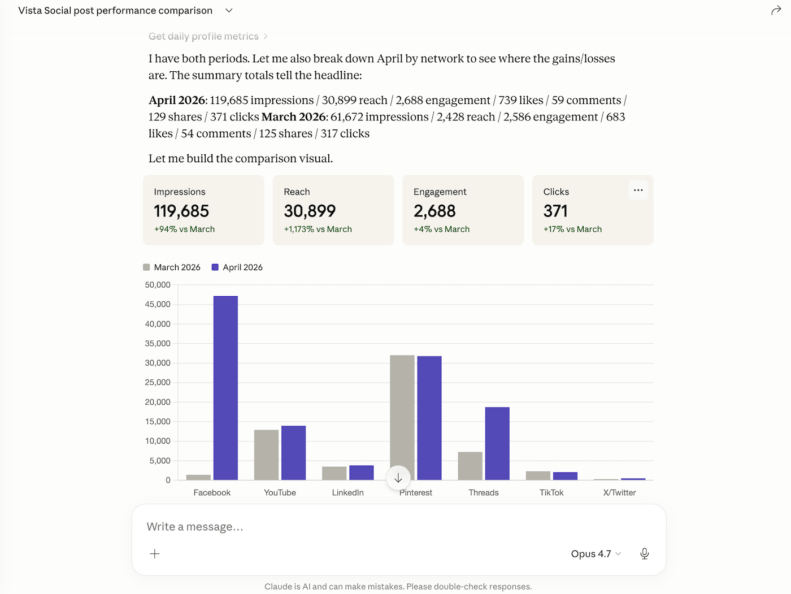Click the TikTok axis label
The width and height of the screenshot is (791, 594).
click(x=551, y=493)
